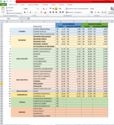
Task: Decrease decimal places
Action: 105,12
